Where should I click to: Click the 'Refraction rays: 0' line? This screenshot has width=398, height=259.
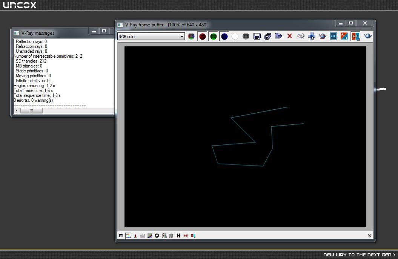[x=31, y=46]
